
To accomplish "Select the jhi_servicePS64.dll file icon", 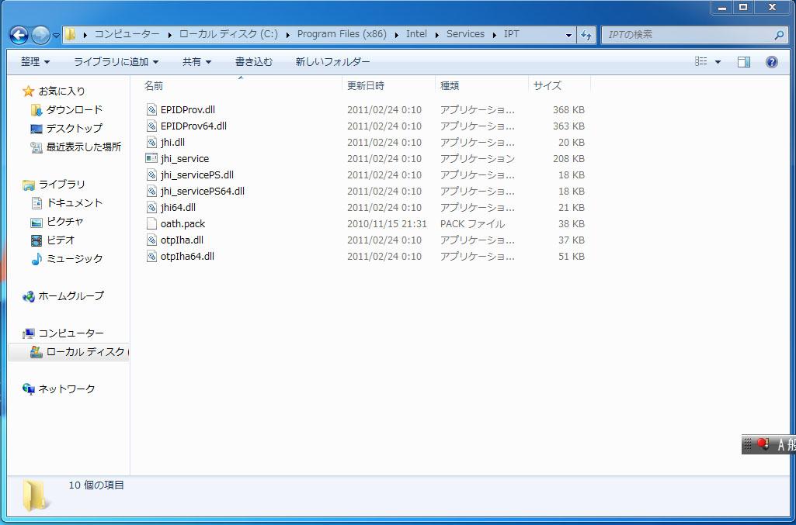I will [x=151, y=191].
